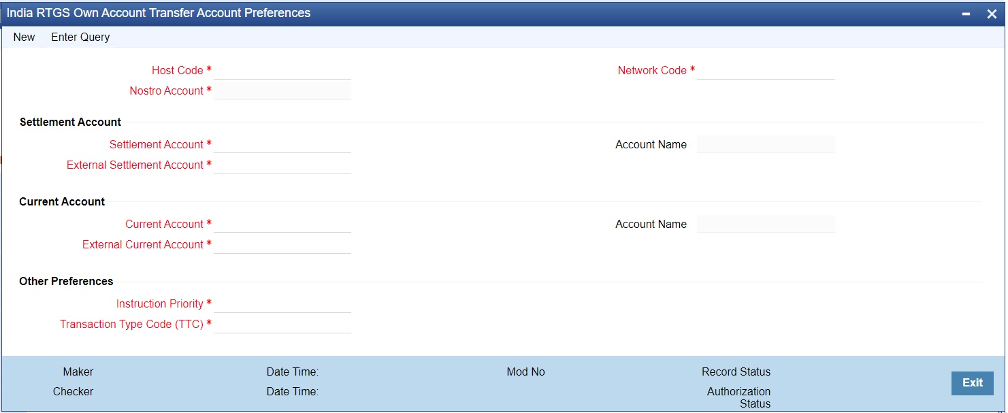Click the Transaction Type Code (TTC) field
The height and width of the screenshot is (413, 1008).
pyautogui.click(x=282, y=324)
